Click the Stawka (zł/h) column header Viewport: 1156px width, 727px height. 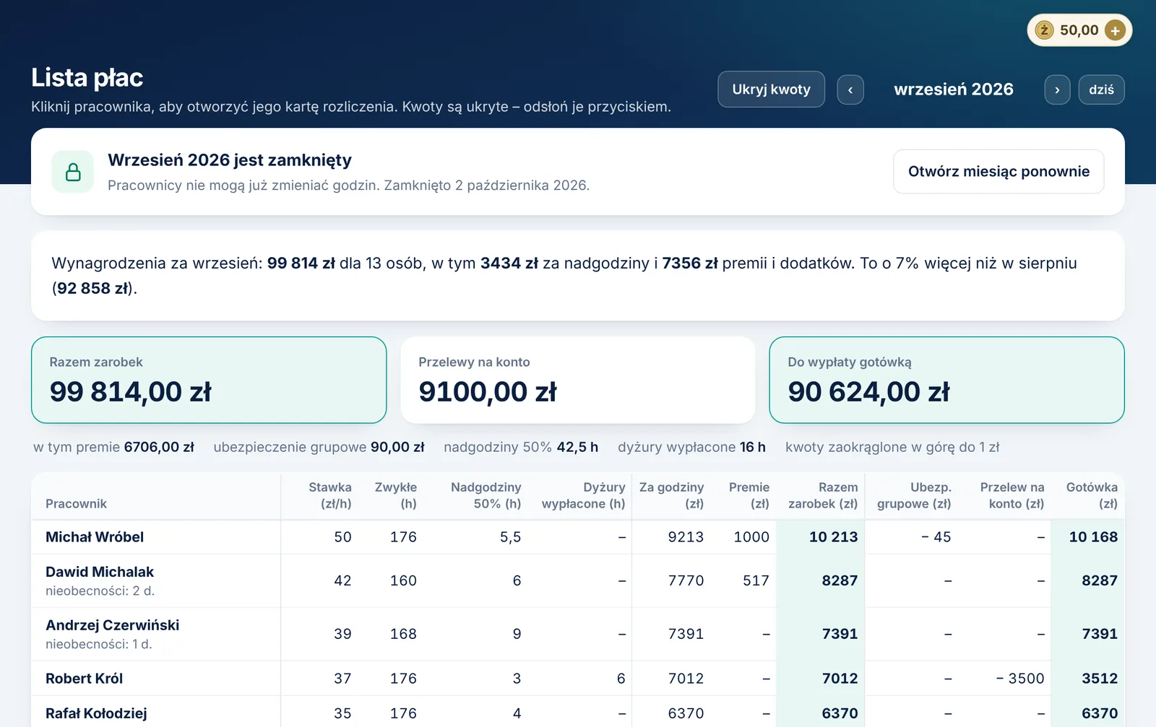[x=329, y=495]
